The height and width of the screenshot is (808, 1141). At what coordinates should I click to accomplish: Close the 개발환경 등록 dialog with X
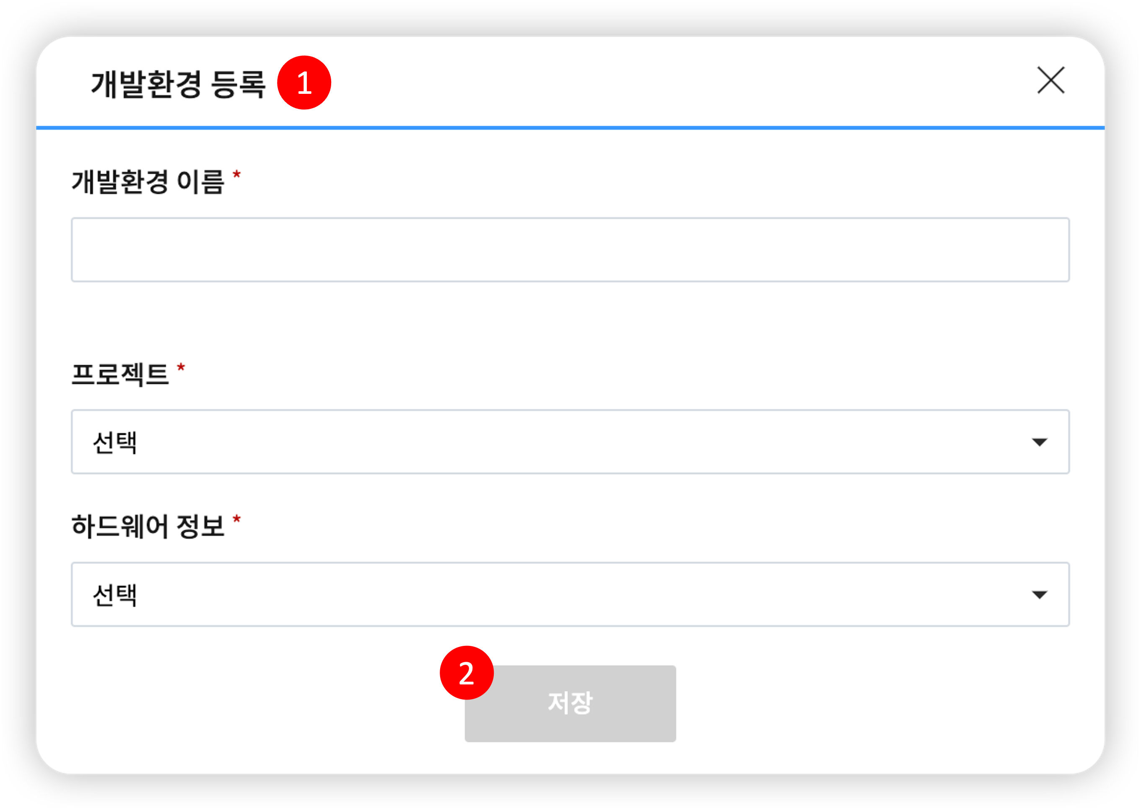click(1050, 80)
